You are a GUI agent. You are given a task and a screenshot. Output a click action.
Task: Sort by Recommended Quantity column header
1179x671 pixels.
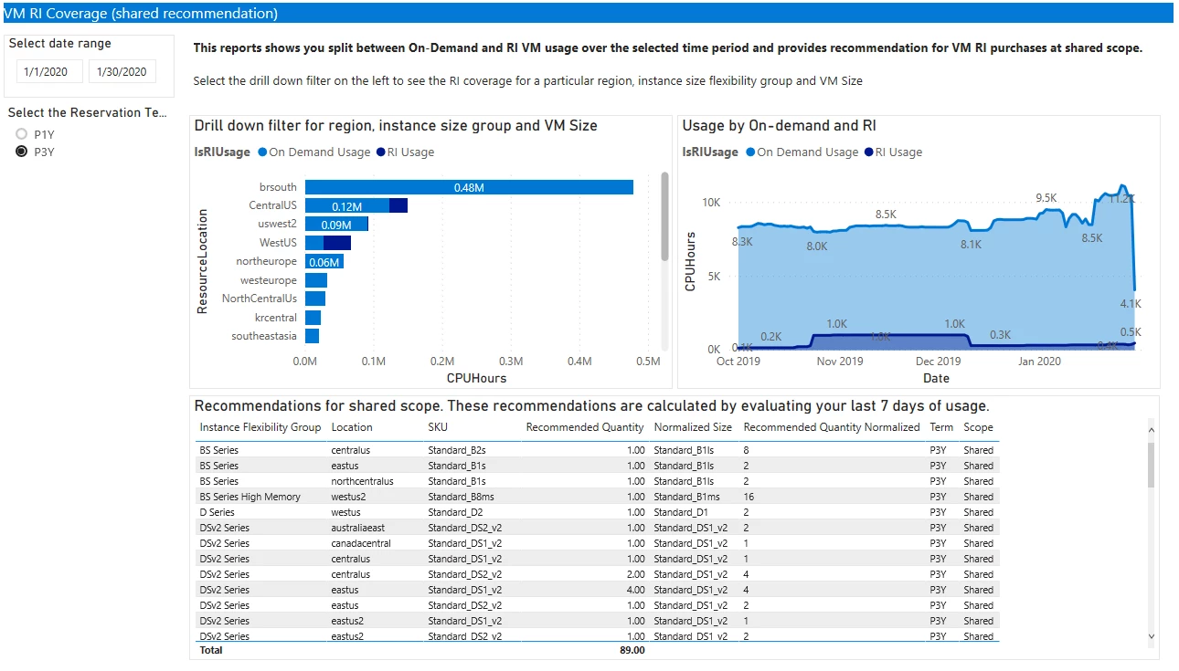(585, 427)
